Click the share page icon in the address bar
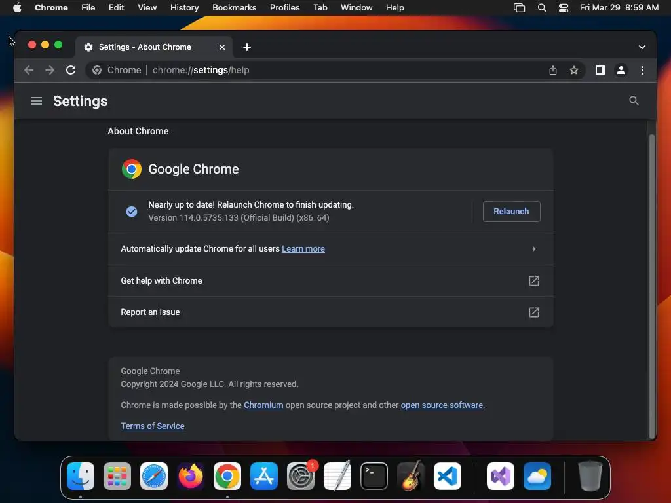Image resolution: width=671 pixels, height=503 pixels. [553, 70]
